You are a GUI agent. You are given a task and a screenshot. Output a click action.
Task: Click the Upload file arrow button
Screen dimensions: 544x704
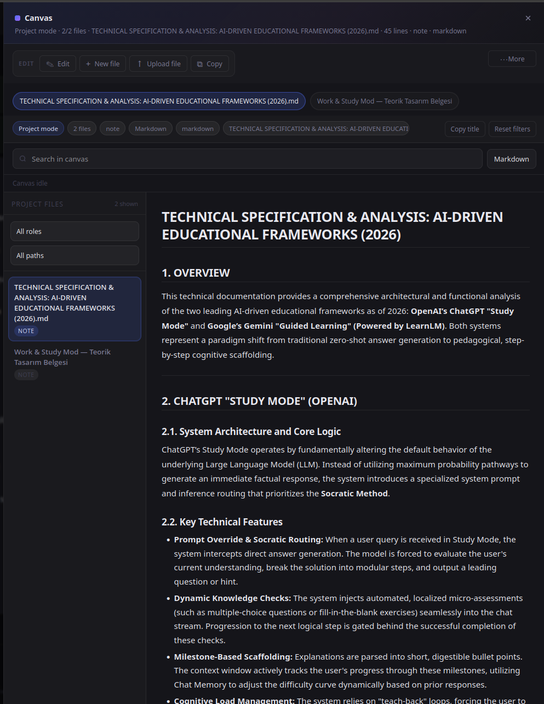tap(158, 64)
